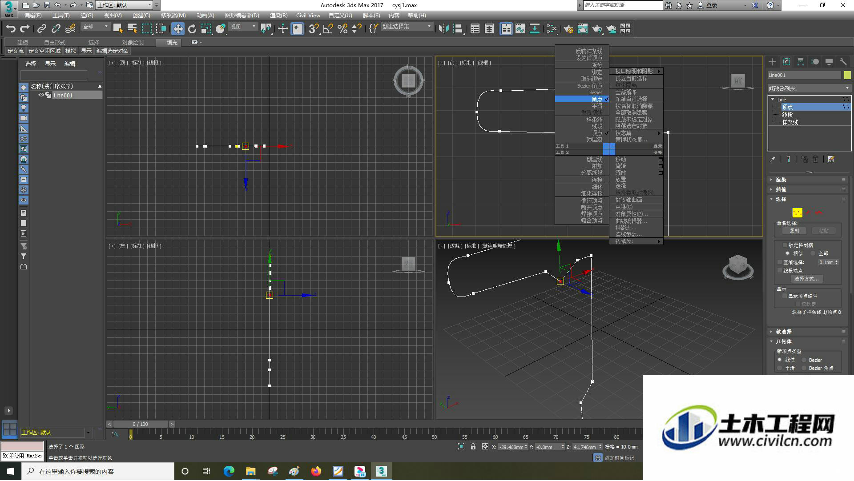The width and height of the screenshot is (854, 481).
Task: Click the Mirror tool icon
Action: (x=443, y=29)
